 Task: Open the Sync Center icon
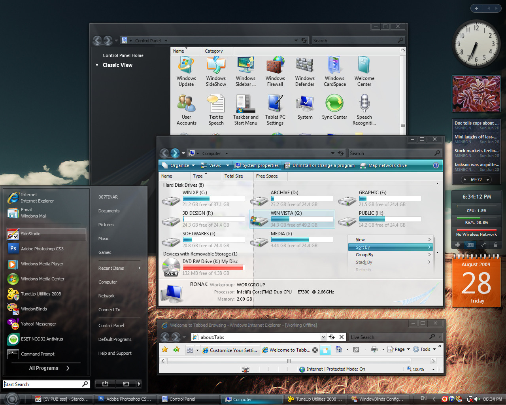334,107
